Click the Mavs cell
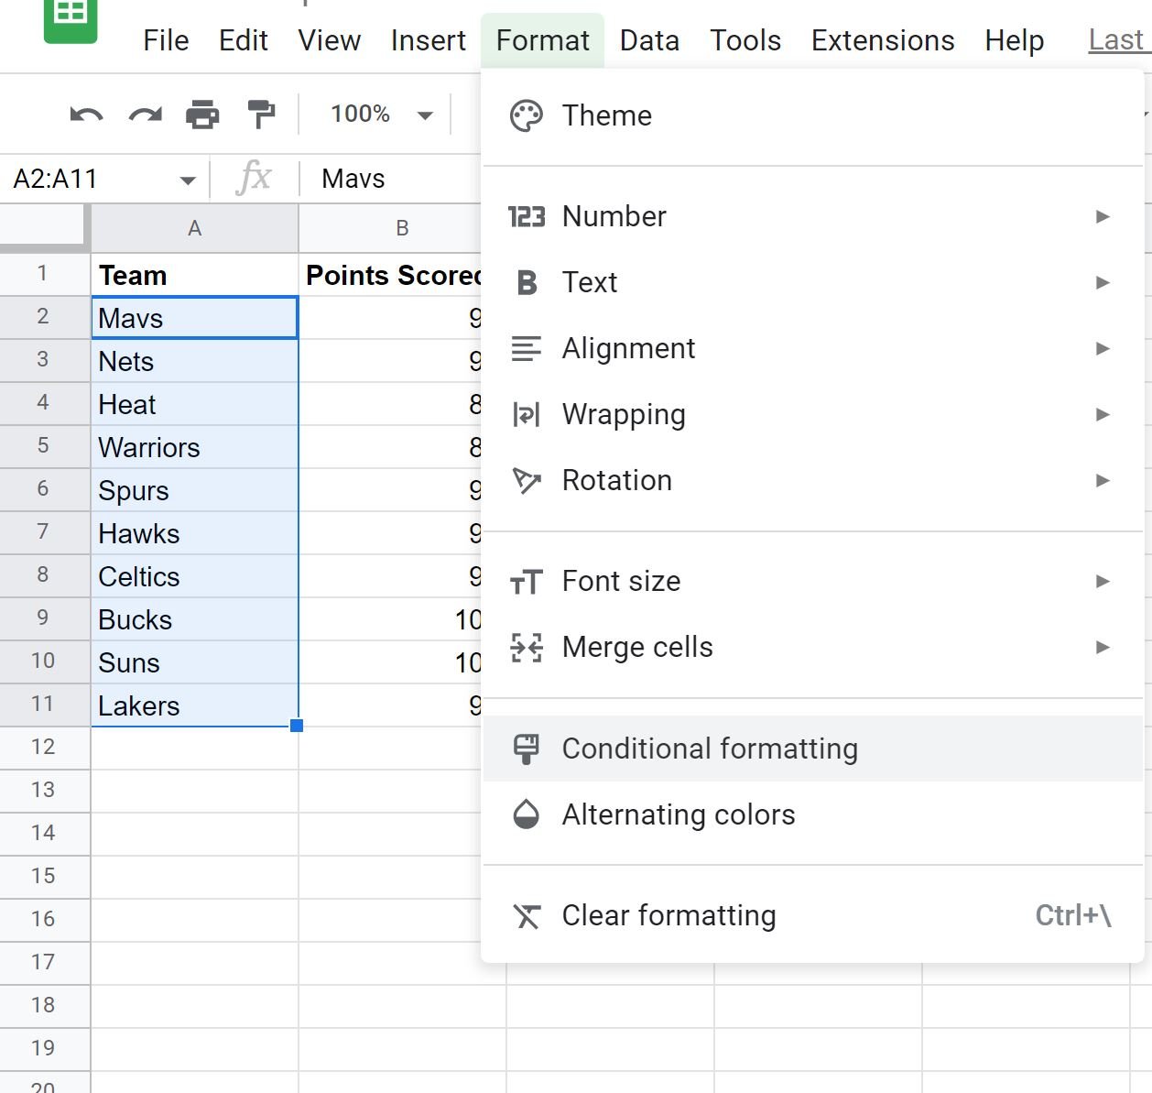Viewport: 1152px width, 1093px height. click(x=194, y=318)
